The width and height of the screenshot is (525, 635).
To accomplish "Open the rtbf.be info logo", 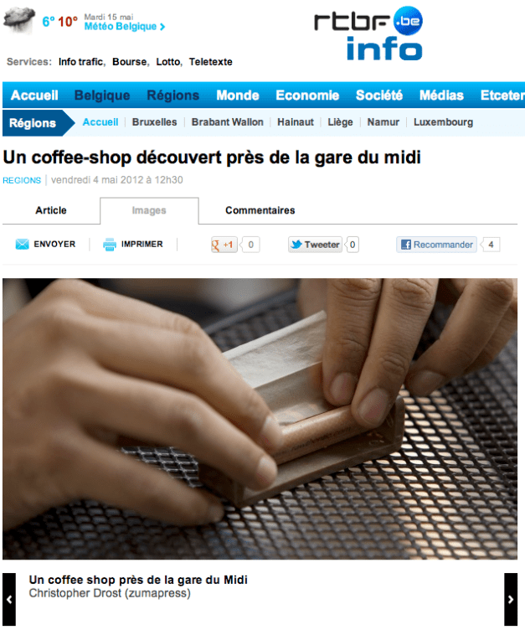I will click(x=368, y=34).
